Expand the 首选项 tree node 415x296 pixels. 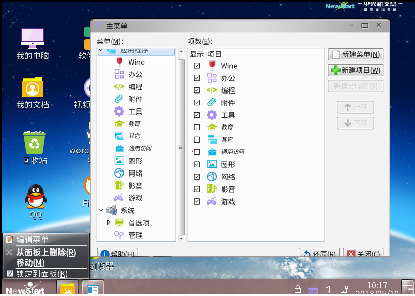click(x=109, y=222)
